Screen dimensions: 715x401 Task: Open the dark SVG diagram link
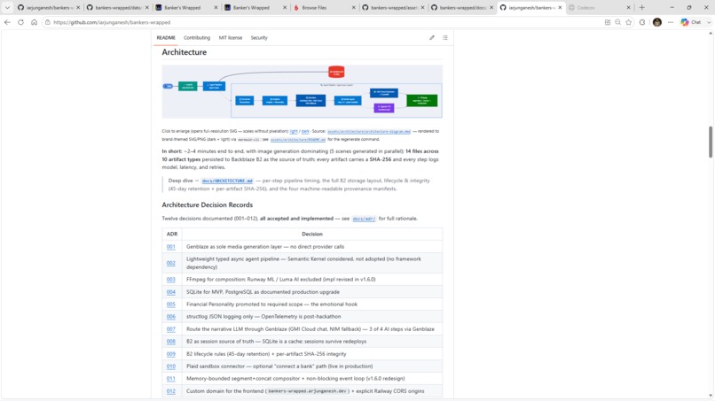(x=305, y=131)
